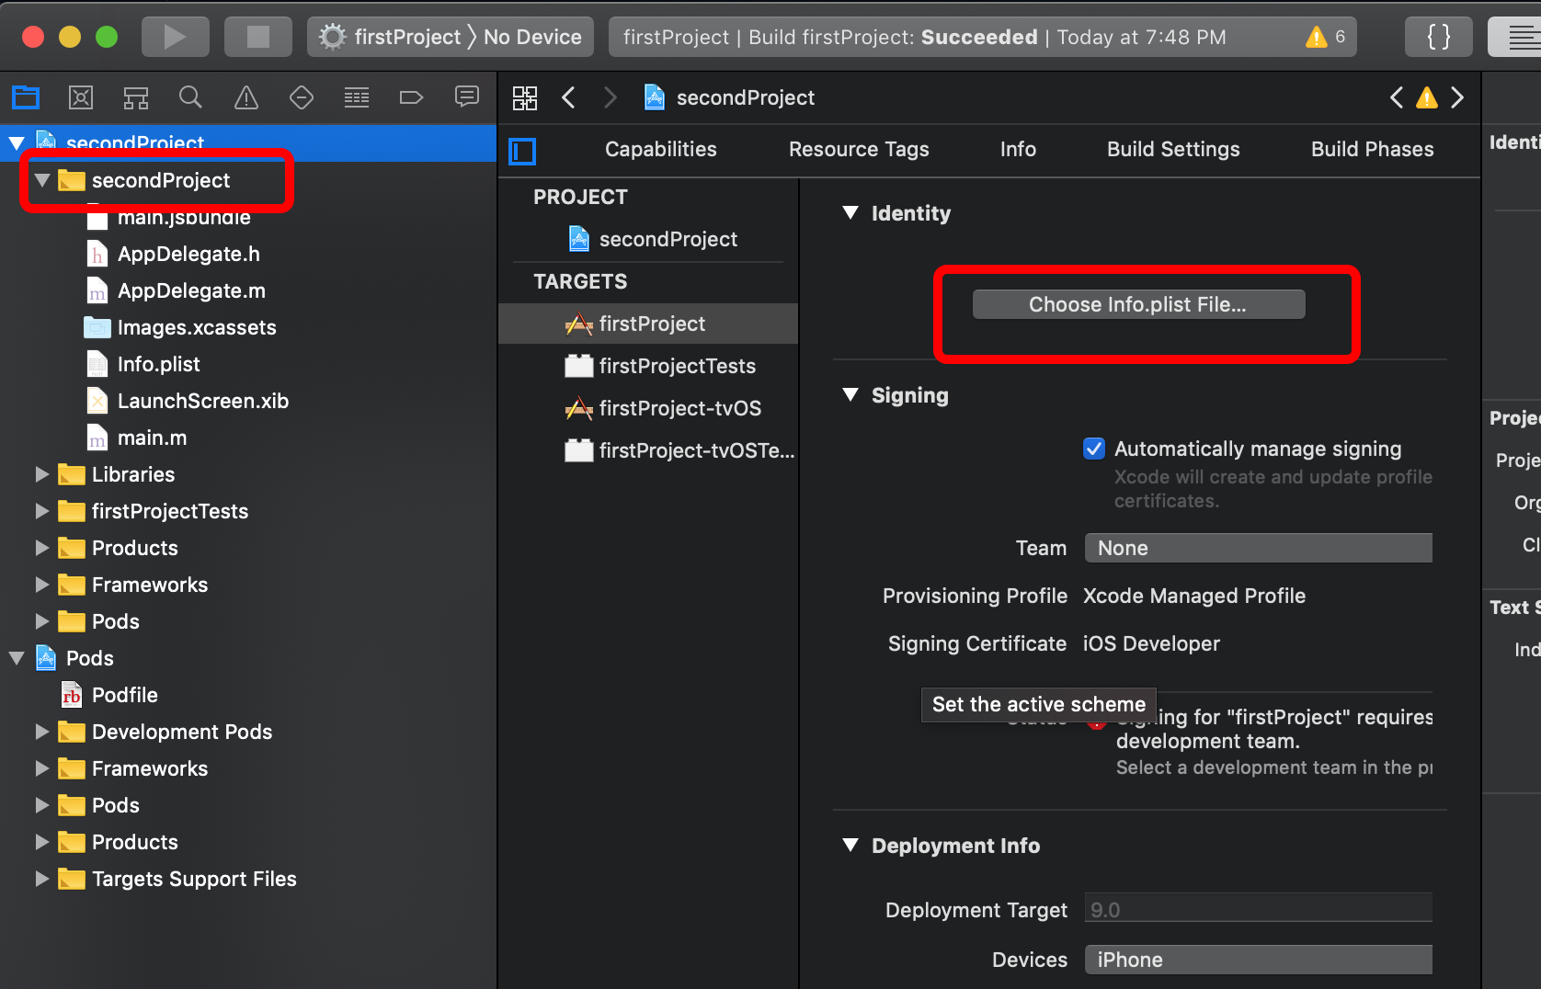Collapse root secondProject project triangle
Image resolution: width=1541 pixels, height=989 pixels.
[17, 143]
